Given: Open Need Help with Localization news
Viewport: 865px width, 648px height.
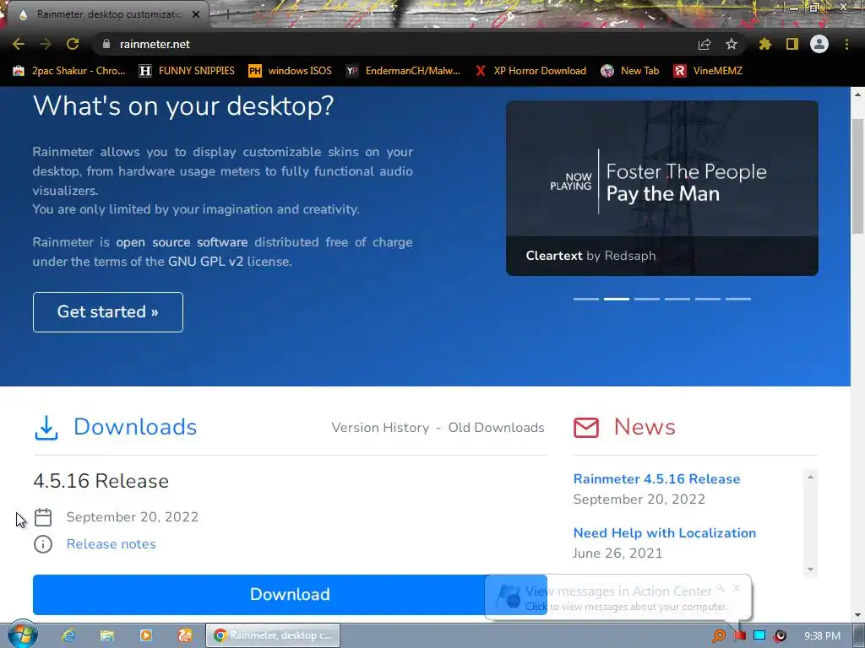Looking at the screenshot, I should [665, 533].
